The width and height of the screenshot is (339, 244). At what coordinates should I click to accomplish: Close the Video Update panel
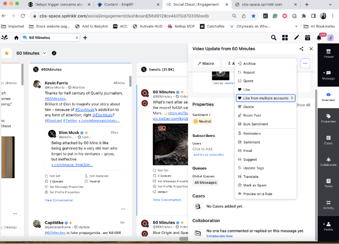tap(311, 49)
